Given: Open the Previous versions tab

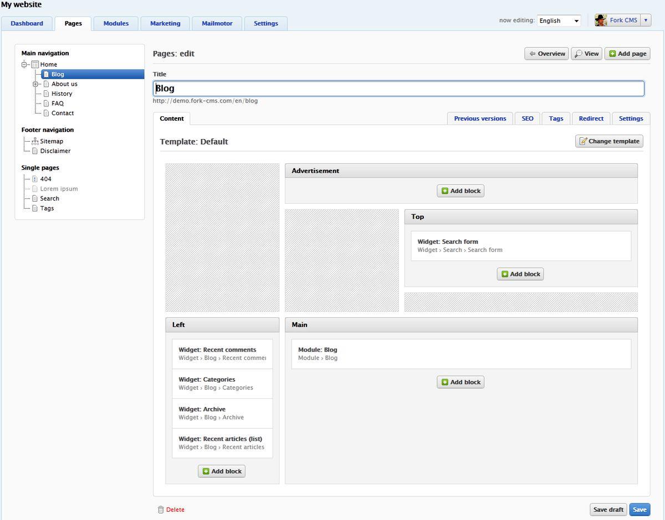Looking at the screenshot, I should tap(480, 119).
